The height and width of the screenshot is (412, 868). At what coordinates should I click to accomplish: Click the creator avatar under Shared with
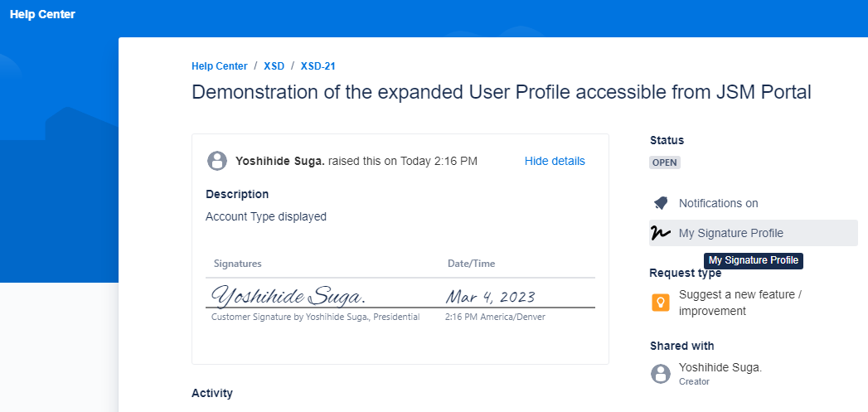coord(661,374)
